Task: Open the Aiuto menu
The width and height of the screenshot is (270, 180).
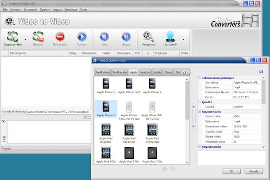Action: (x=83, y=10)
